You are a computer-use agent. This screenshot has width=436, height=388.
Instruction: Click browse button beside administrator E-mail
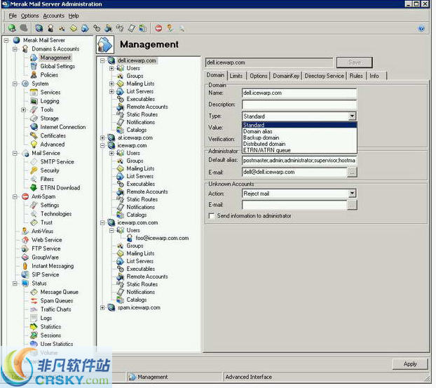353,172
